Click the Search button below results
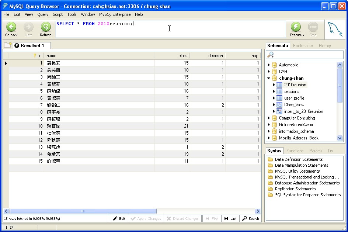 (x=251, y=218)
